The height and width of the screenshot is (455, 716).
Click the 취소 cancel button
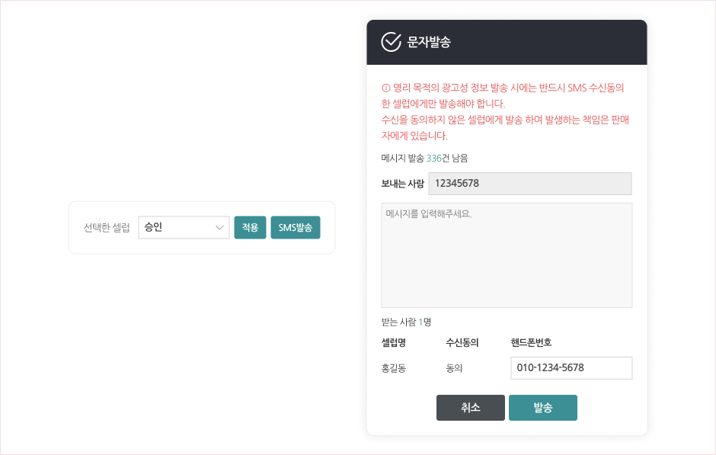(470, 407)
